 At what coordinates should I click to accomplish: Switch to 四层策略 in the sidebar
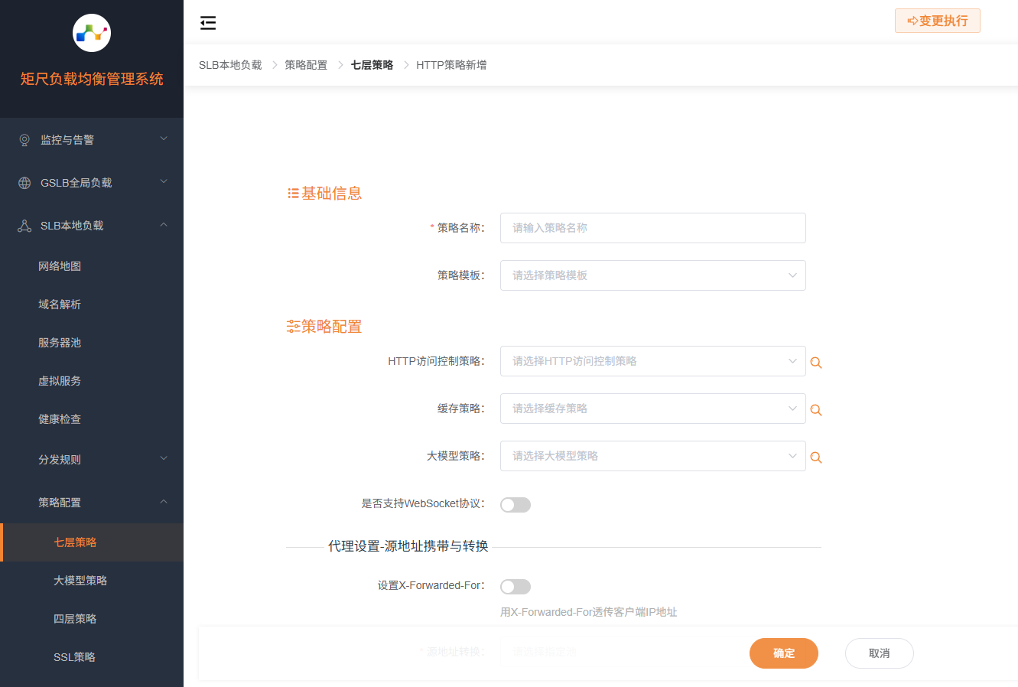76,618
